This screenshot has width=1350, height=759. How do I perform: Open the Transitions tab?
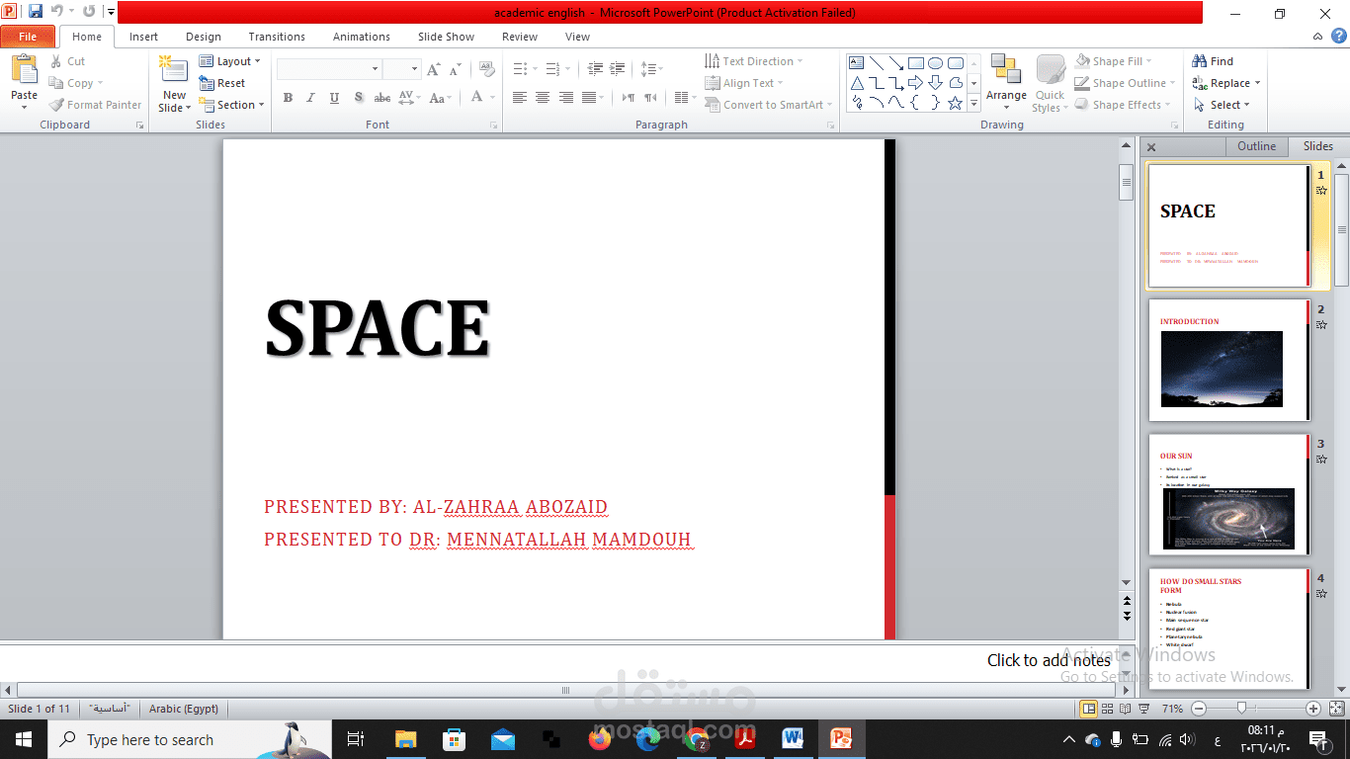pos(277,37)
